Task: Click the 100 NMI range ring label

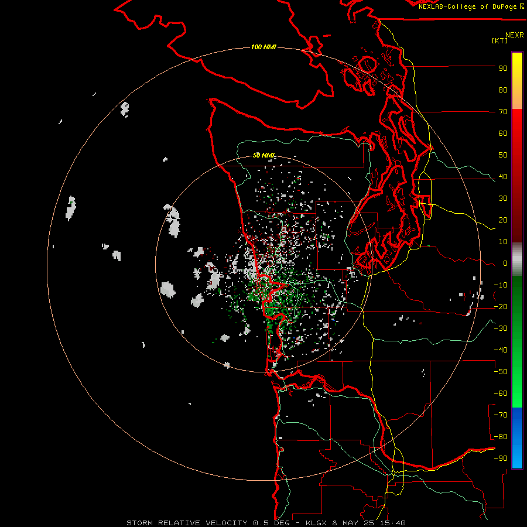Action: pyautogui.click(x=263, y=47)
